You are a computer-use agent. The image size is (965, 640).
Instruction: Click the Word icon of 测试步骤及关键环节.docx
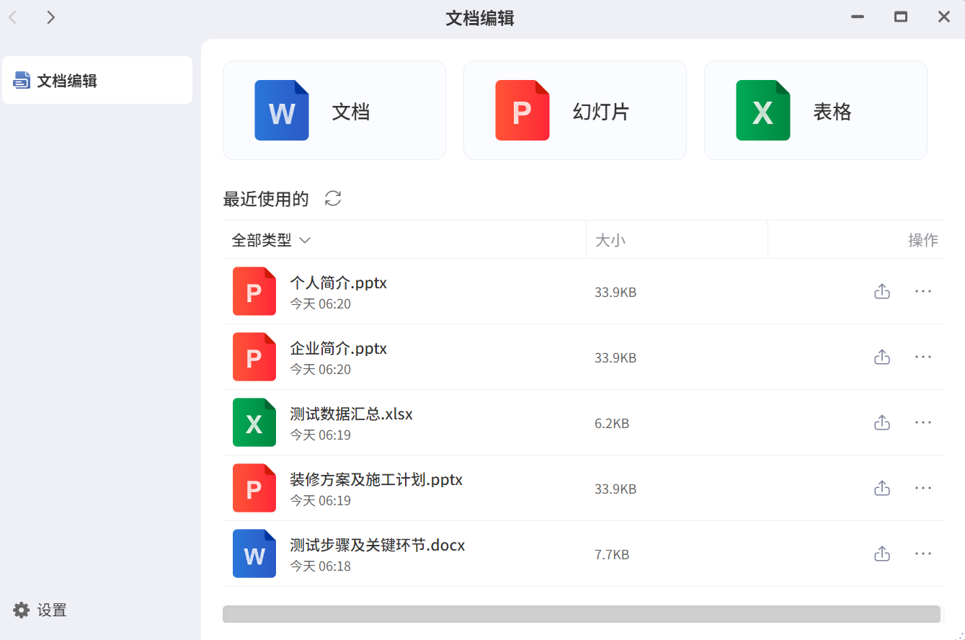254,554
